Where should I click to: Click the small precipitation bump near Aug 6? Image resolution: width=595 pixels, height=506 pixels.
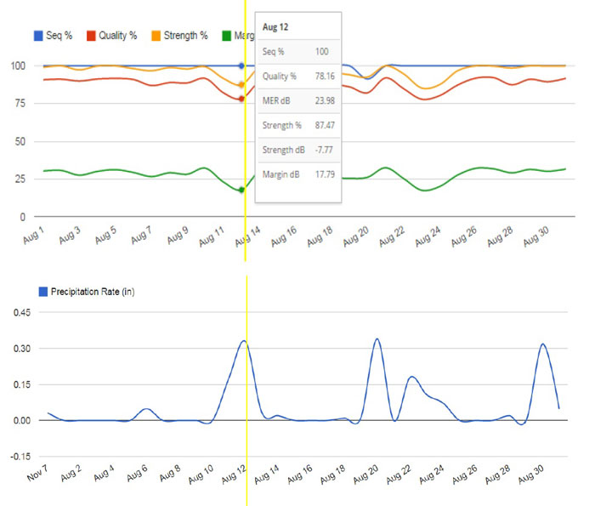(147, 409)
